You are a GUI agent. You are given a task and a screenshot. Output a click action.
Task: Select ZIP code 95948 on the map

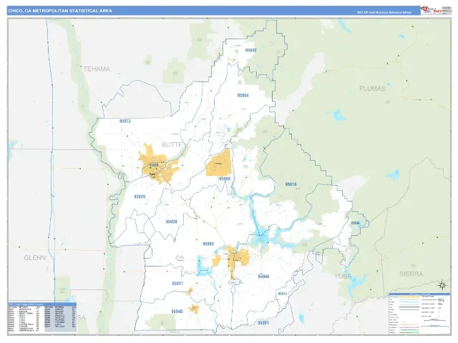tap(177, 312)
